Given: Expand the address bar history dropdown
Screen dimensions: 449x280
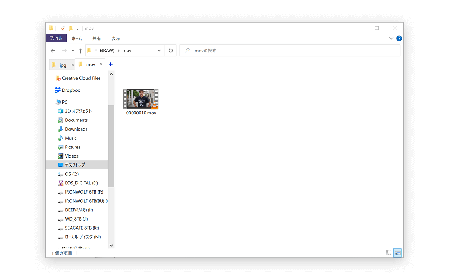Looking at the screenshot, I should [x=159, y=51].
